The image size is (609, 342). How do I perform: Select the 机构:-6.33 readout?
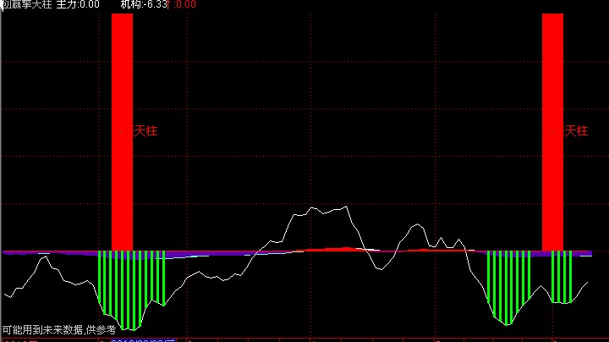142,5
